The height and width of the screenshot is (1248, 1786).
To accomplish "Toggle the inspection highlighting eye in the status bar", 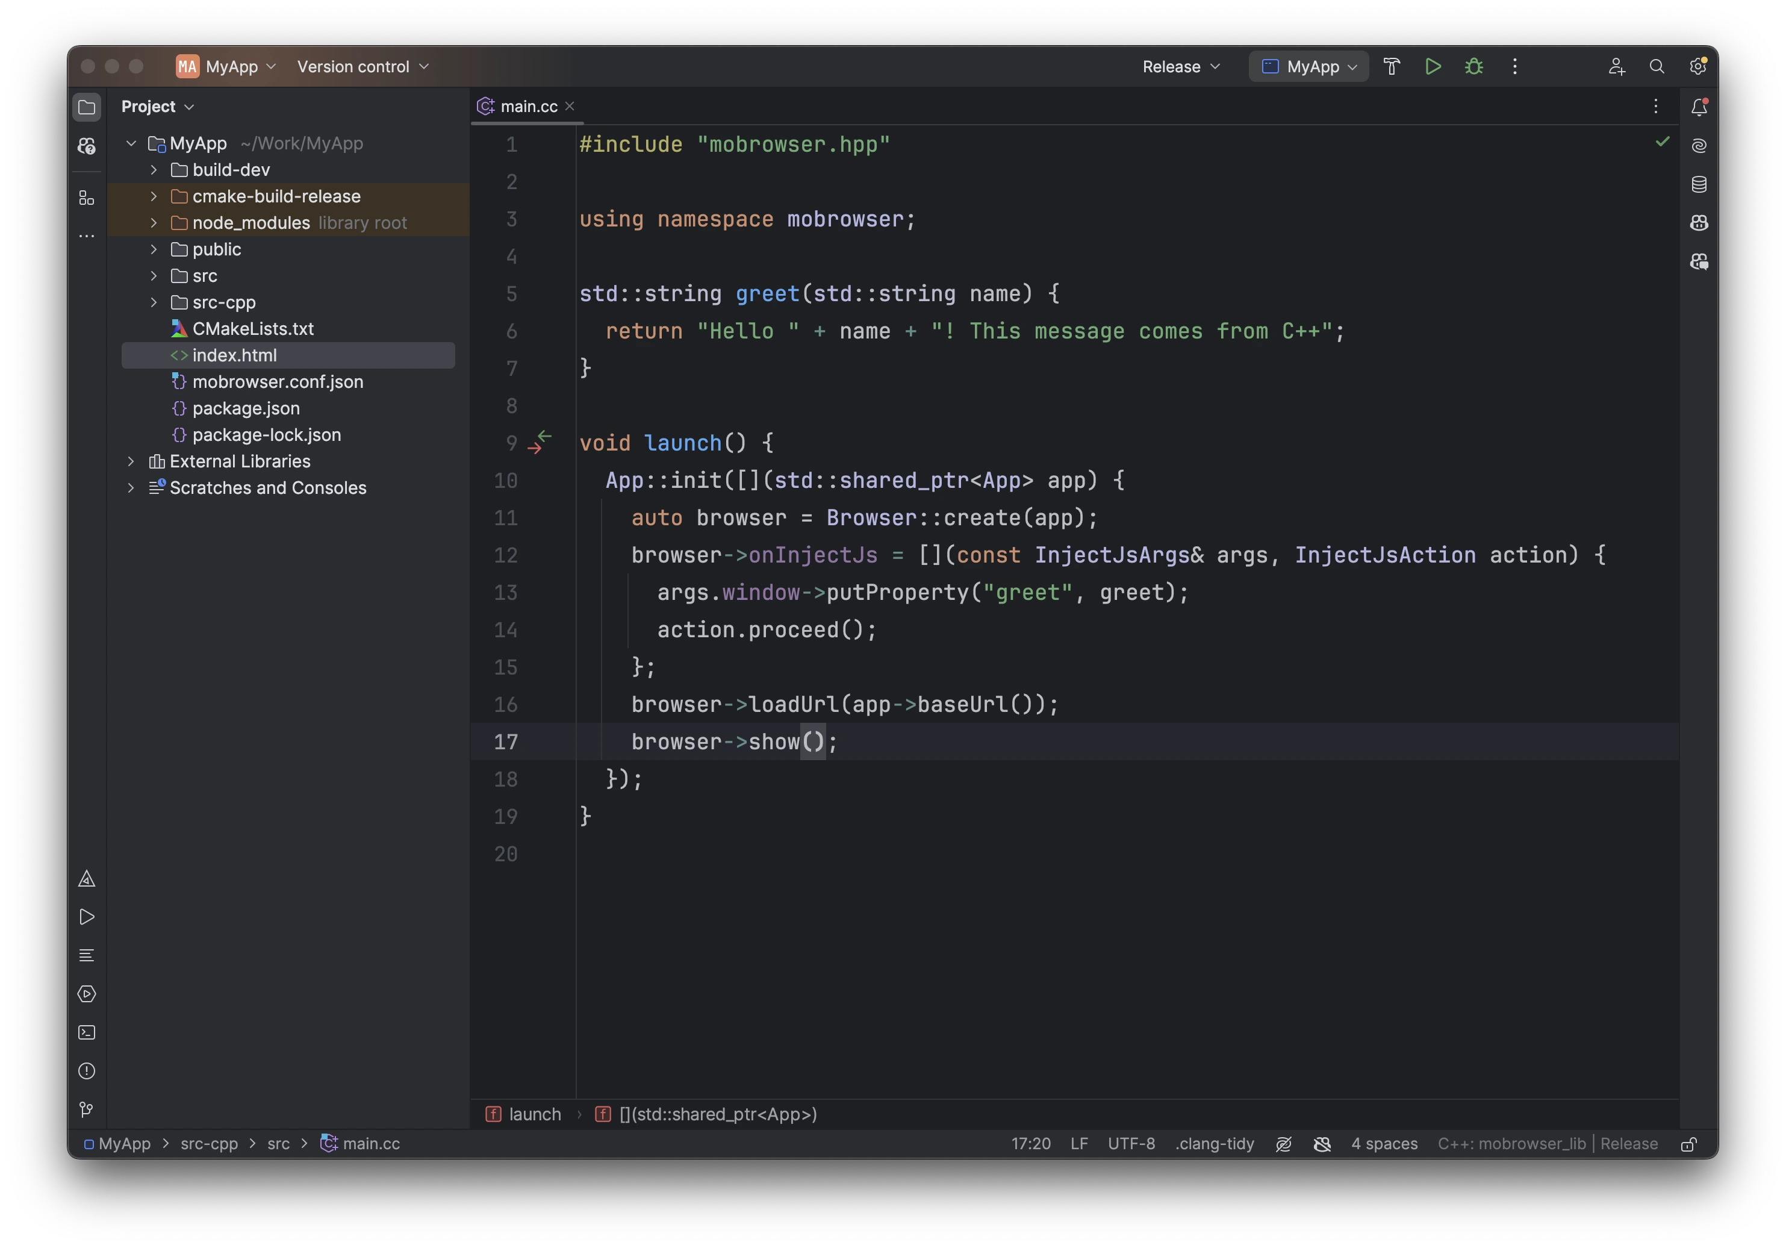I will [x=1283, y=1144].
